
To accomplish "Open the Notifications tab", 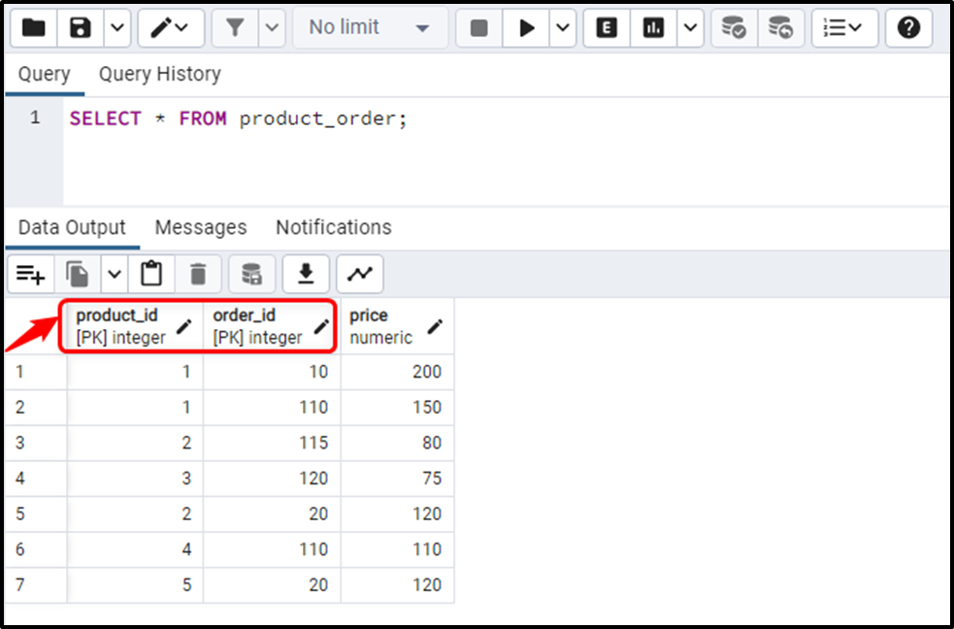I will pyautogui.click(x=333, y=227).
